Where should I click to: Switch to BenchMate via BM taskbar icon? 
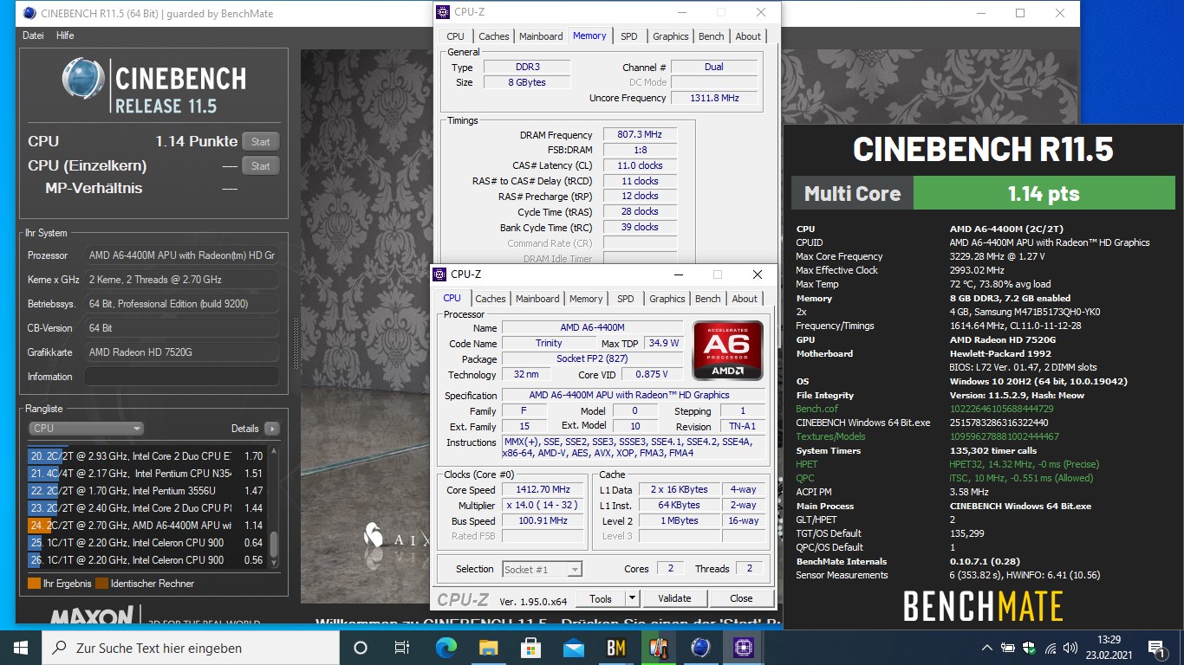(615, 648)
